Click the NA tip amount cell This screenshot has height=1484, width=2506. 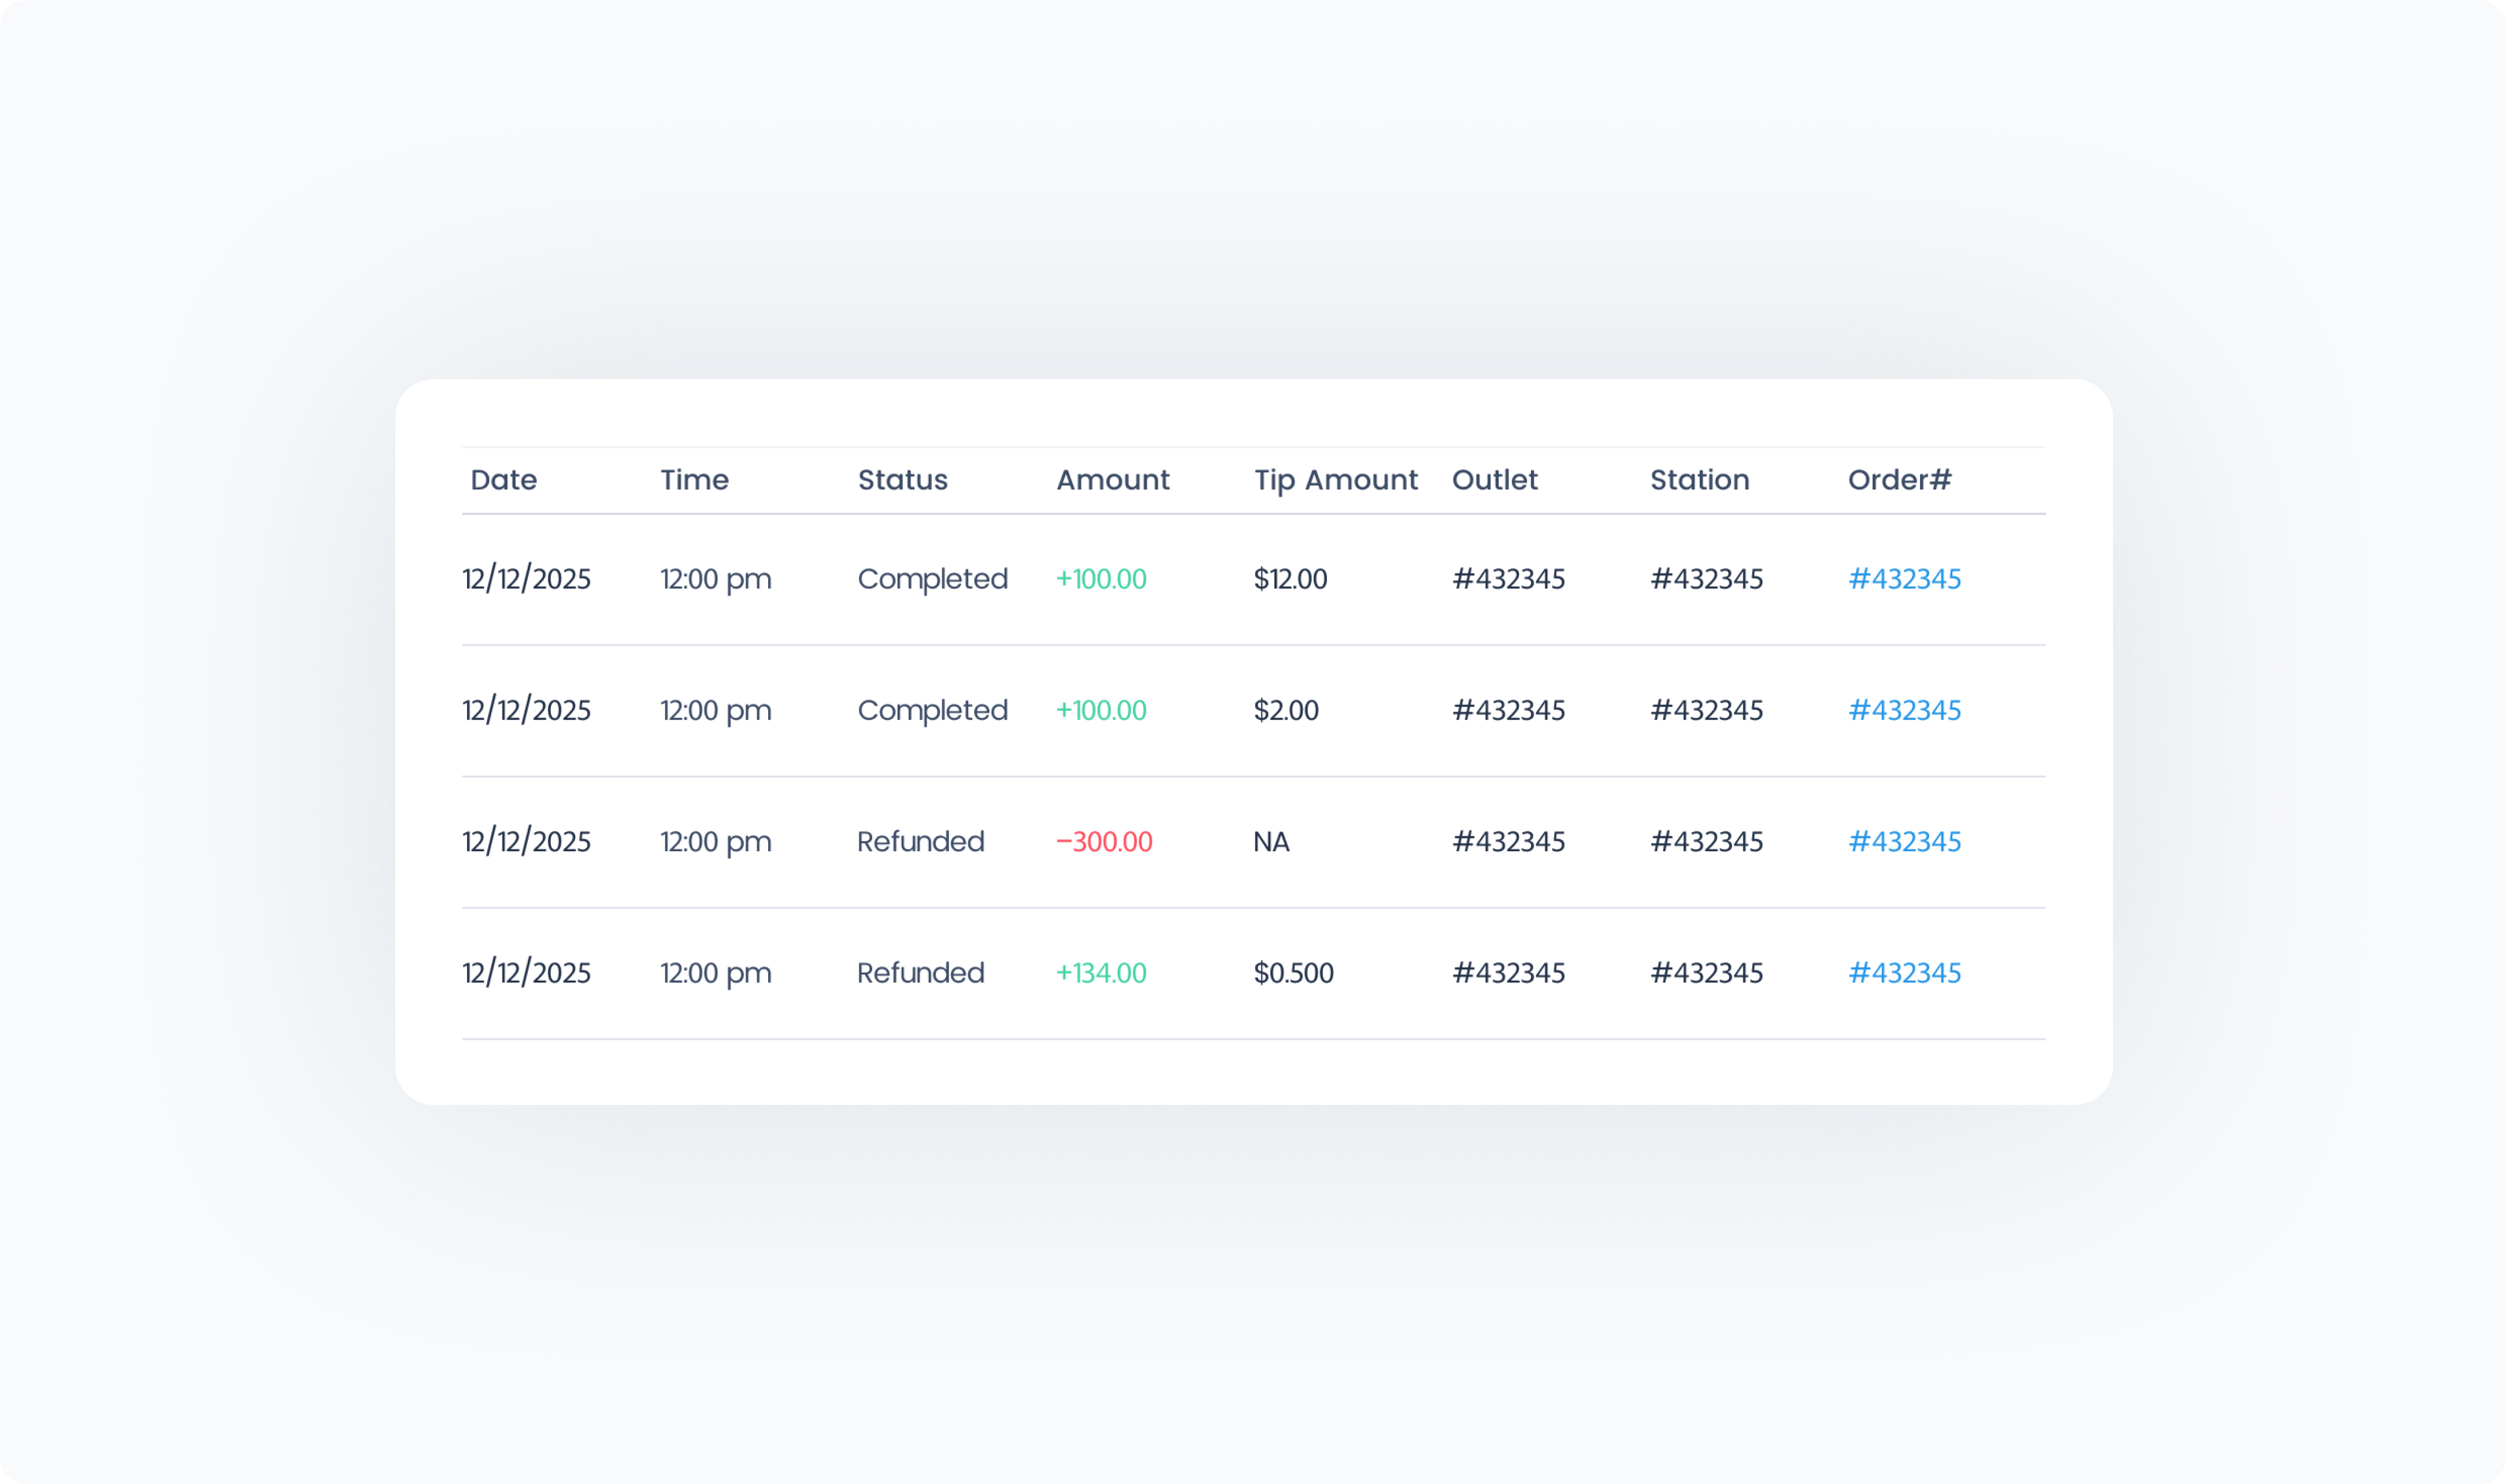point(1271,842)
